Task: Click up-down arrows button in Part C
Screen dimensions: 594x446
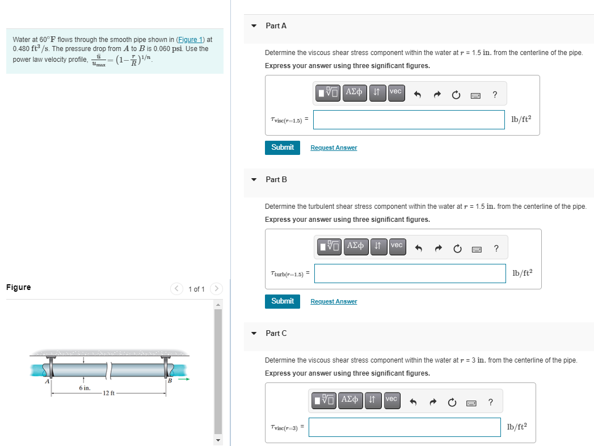Action: 373,401
